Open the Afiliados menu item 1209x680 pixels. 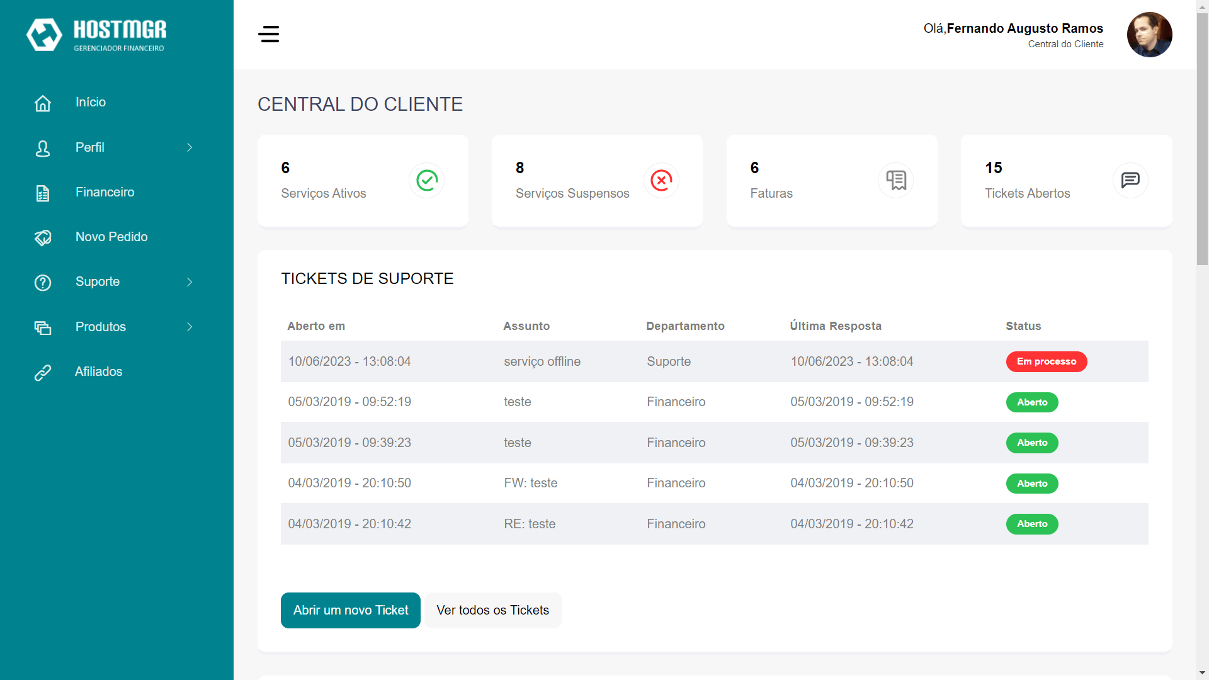coord(99,372)
